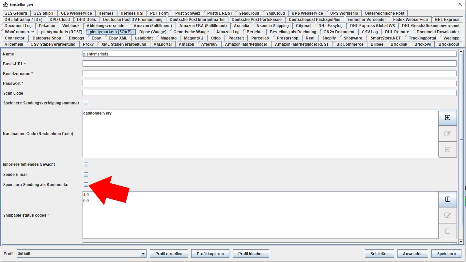The height and width of the screenshot is (262, 466).
Task: Open the Dipse (Waage) tab
Action: click(153, 32)
